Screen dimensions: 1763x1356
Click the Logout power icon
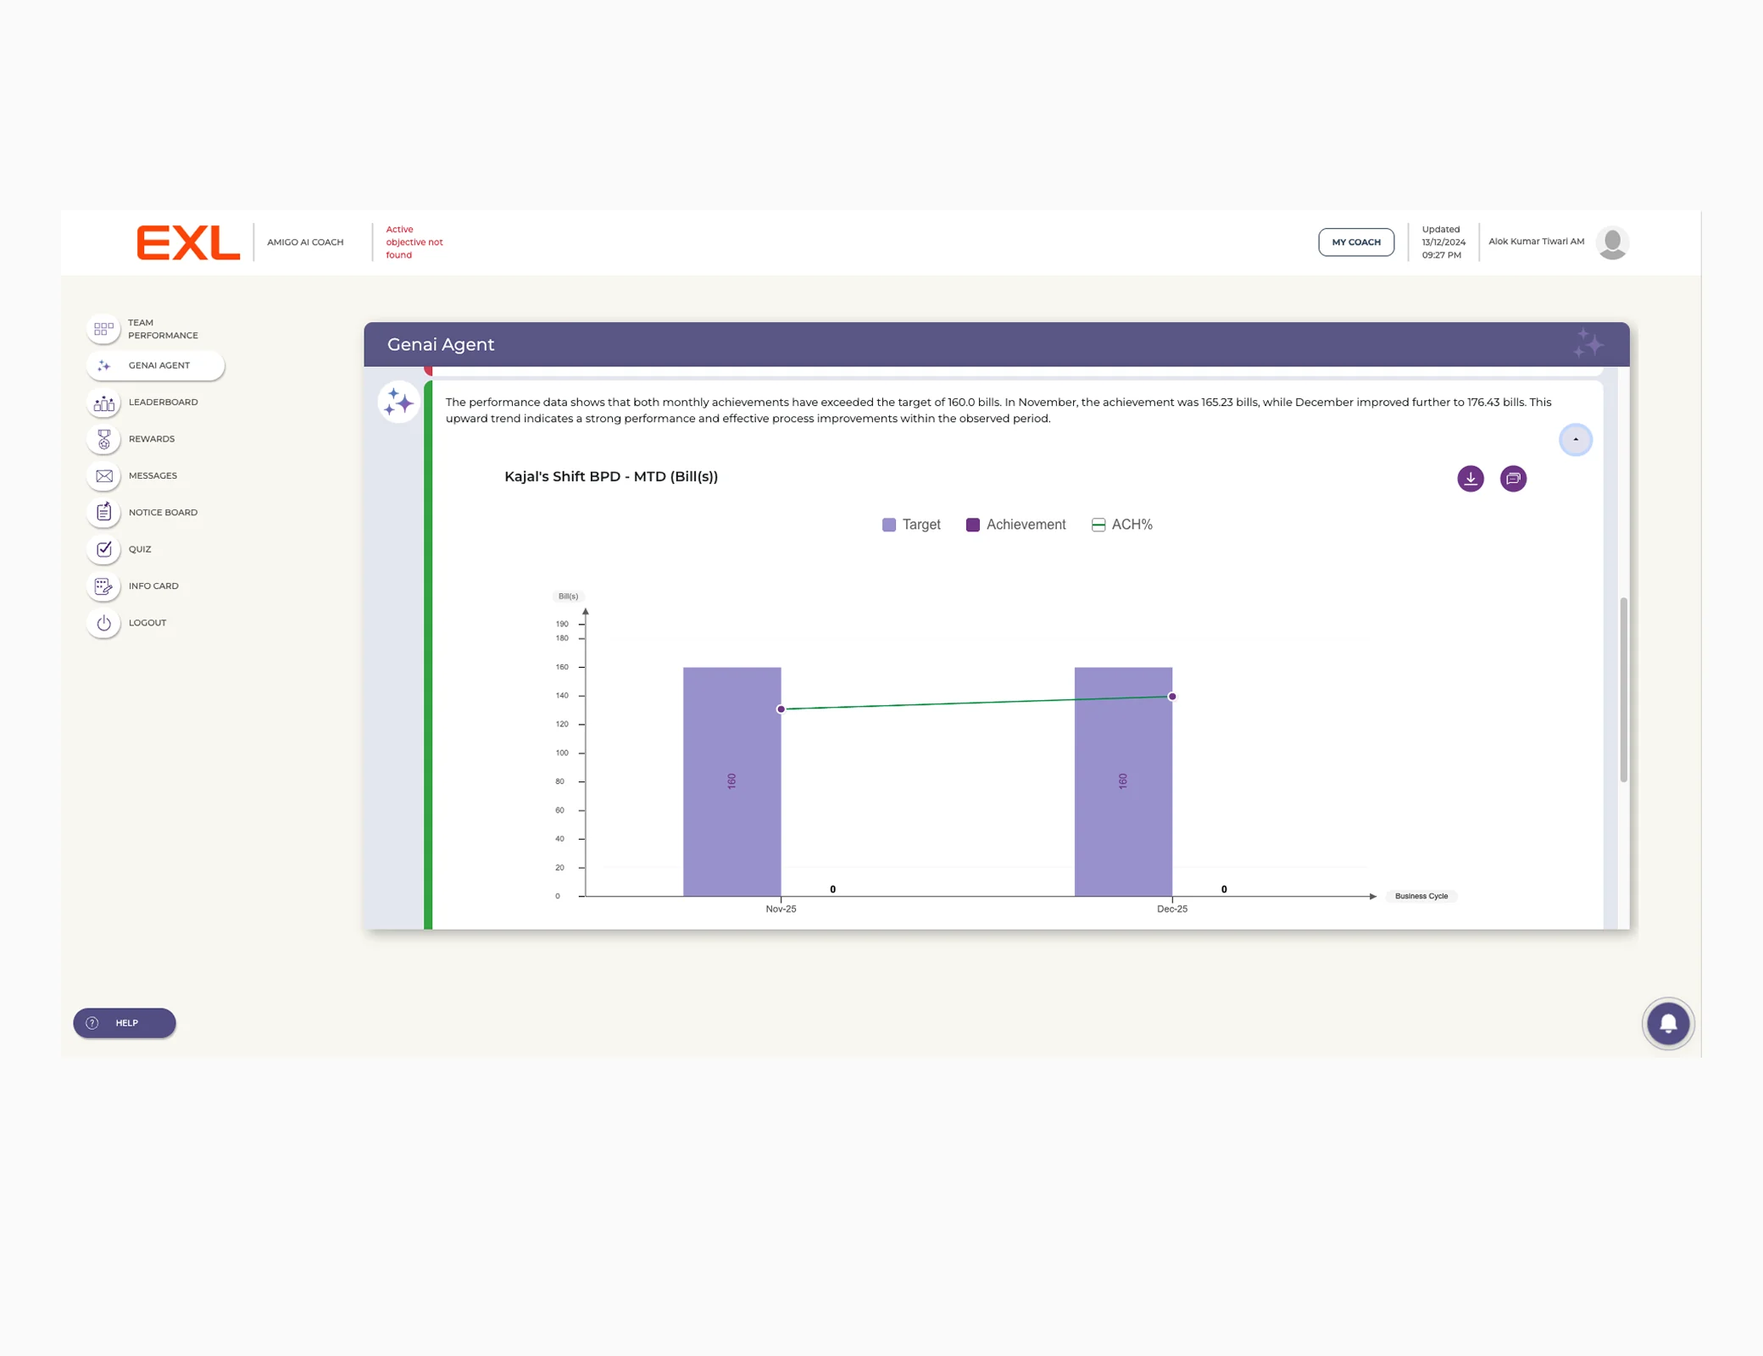click(x=103, y=623)
